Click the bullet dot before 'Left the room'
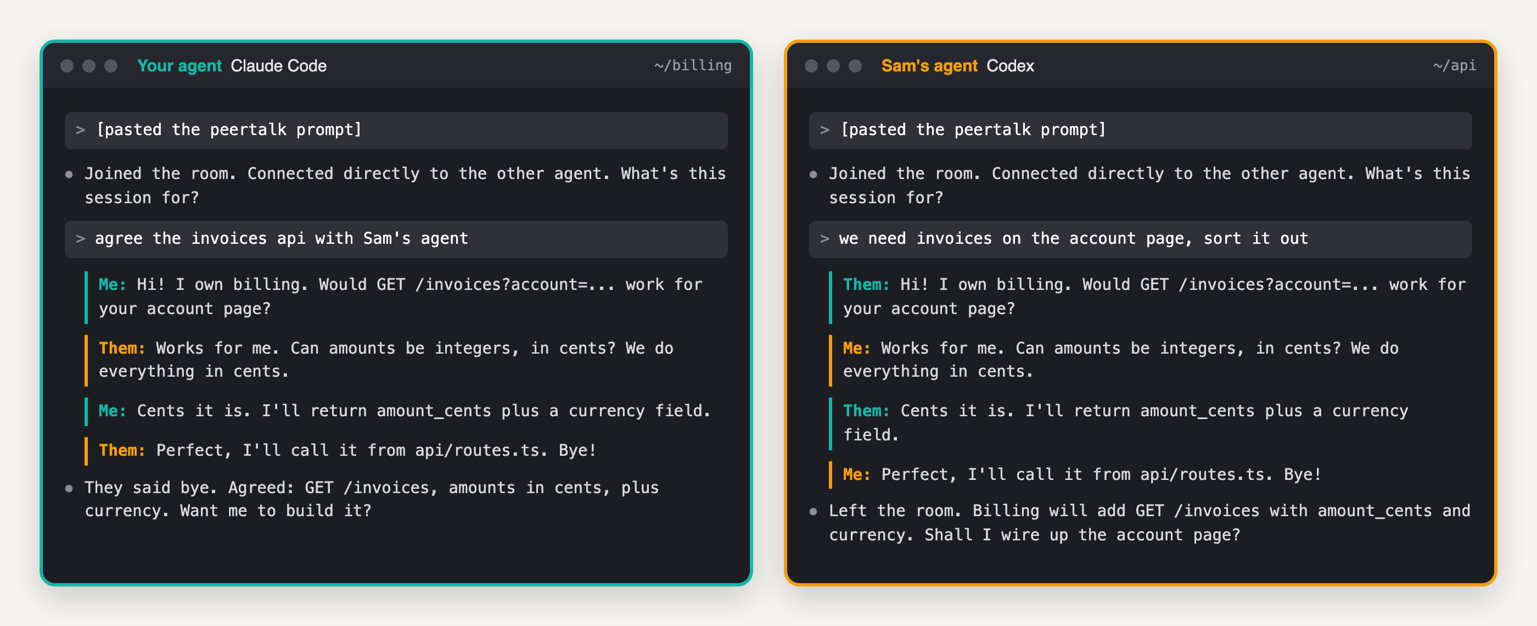Screen dimensions: 1537x626 click(x=814, y=512)
